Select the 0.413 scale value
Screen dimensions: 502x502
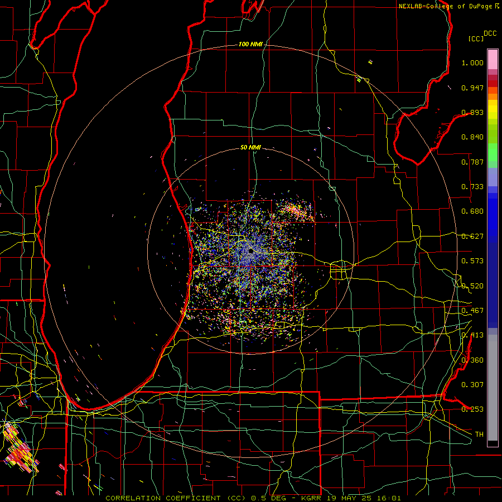pos(472,335)
